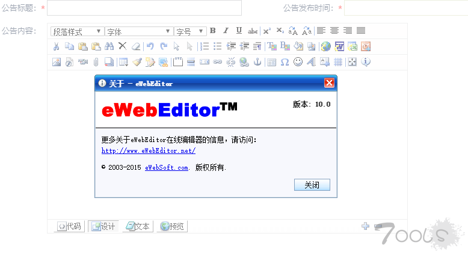Viewport: 468px width, 254px height.
Task: Justify the text alignment
Action: click(x=361, y=31)
